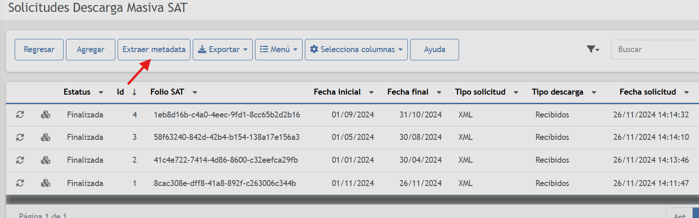Expand the Fecha final column filter arrow
This screenshot has width=699, height=218.
pos(439,92)
